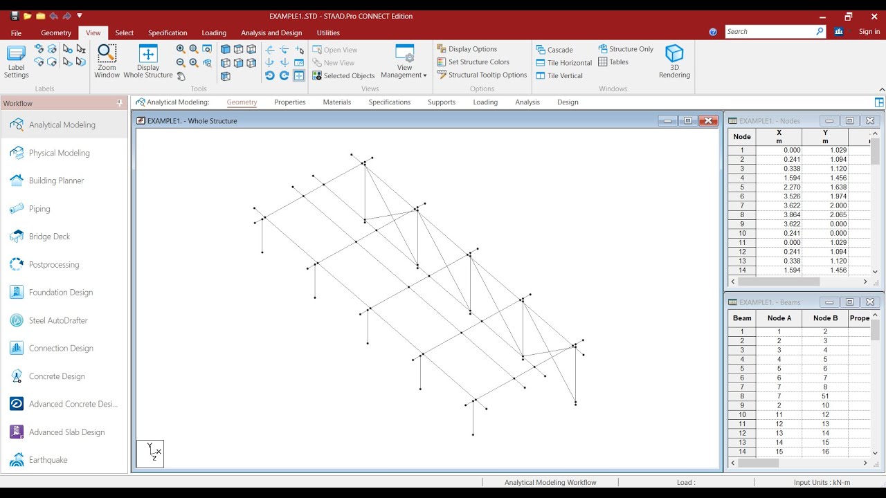This screenshot has width=886, height=498.
Task: Select Node 7 row in Nodes table
Action: coord(799,205)
